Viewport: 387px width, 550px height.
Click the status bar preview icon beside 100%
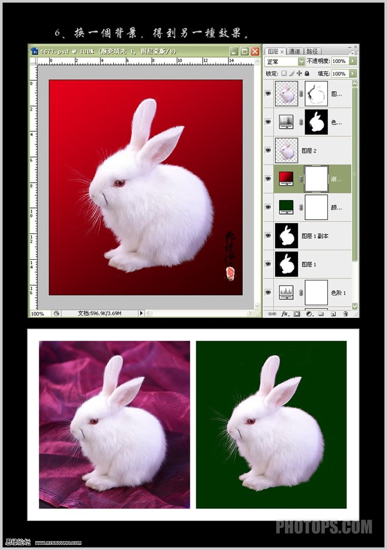pyautogui.click(x=56, y=313)
